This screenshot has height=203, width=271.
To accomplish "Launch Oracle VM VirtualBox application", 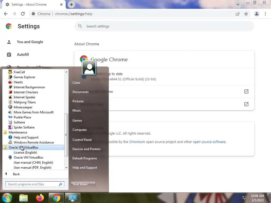I will point(28,157).
